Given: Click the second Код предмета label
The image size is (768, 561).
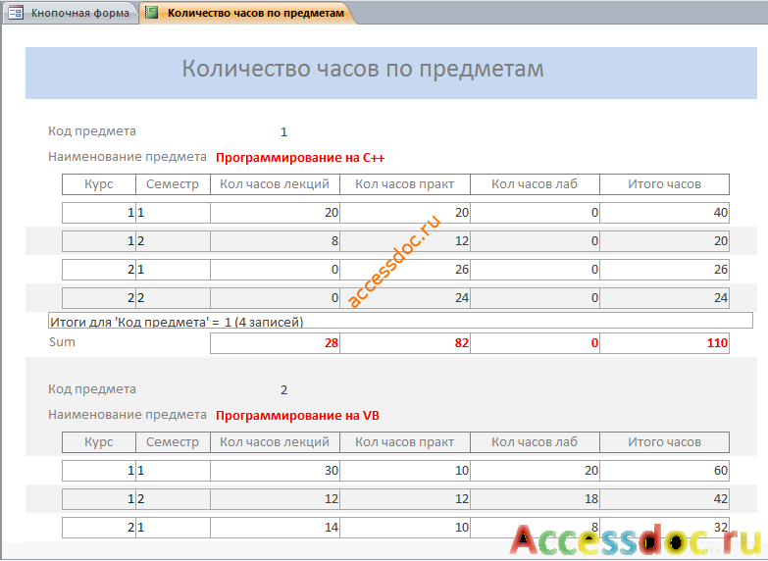Looking at the screenshot, I should tap(92, 389).
